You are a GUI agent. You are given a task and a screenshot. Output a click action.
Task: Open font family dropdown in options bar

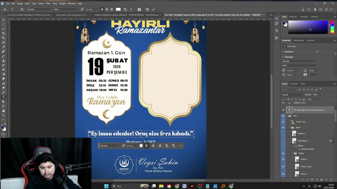[51, 9]
